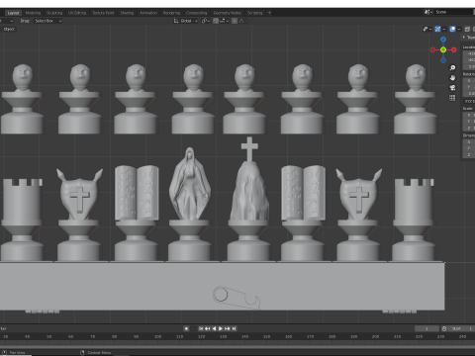The height and width of the screenshot is (356, 475).
Task: Click the blue Z axis on the gizmo
Action: [443, 40]
